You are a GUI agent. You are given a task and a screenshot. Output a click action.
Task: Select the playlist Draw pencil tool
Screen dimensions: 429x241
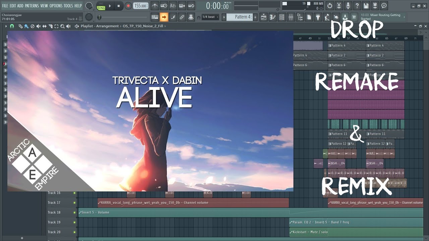20,26
